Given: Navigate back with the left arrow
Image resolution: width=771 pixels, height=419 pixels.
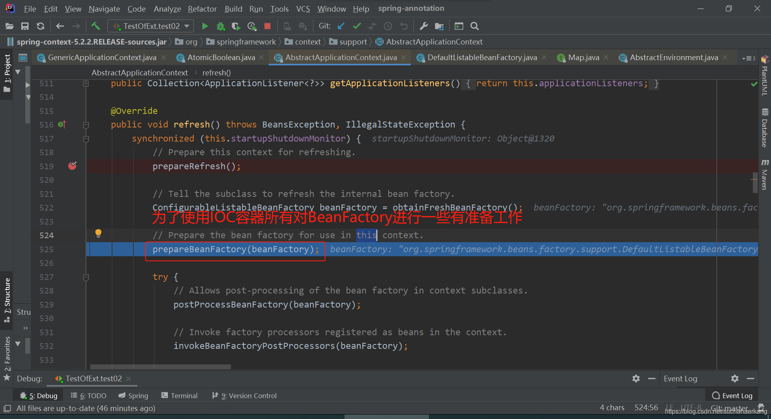Looking at the screenshot, I should 60,26.
